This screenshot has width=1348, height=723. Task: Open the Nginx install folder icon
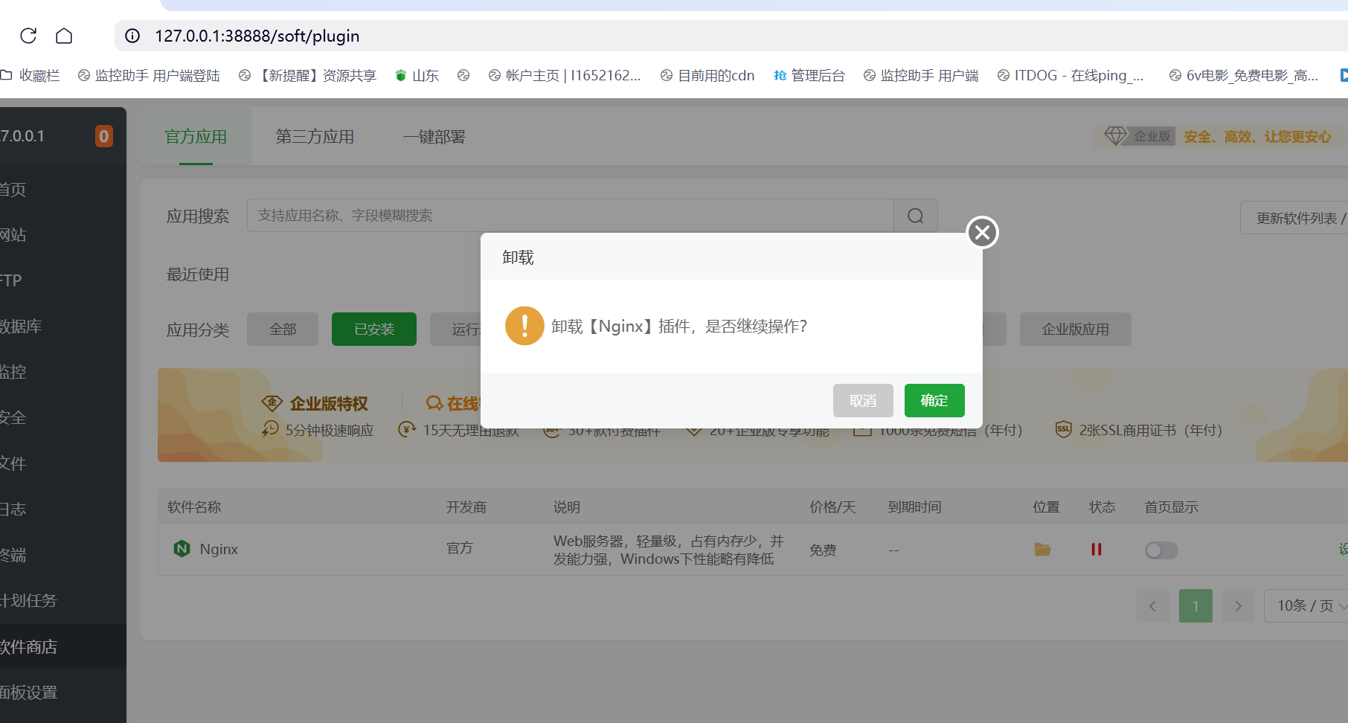[x=1042, y=549]
